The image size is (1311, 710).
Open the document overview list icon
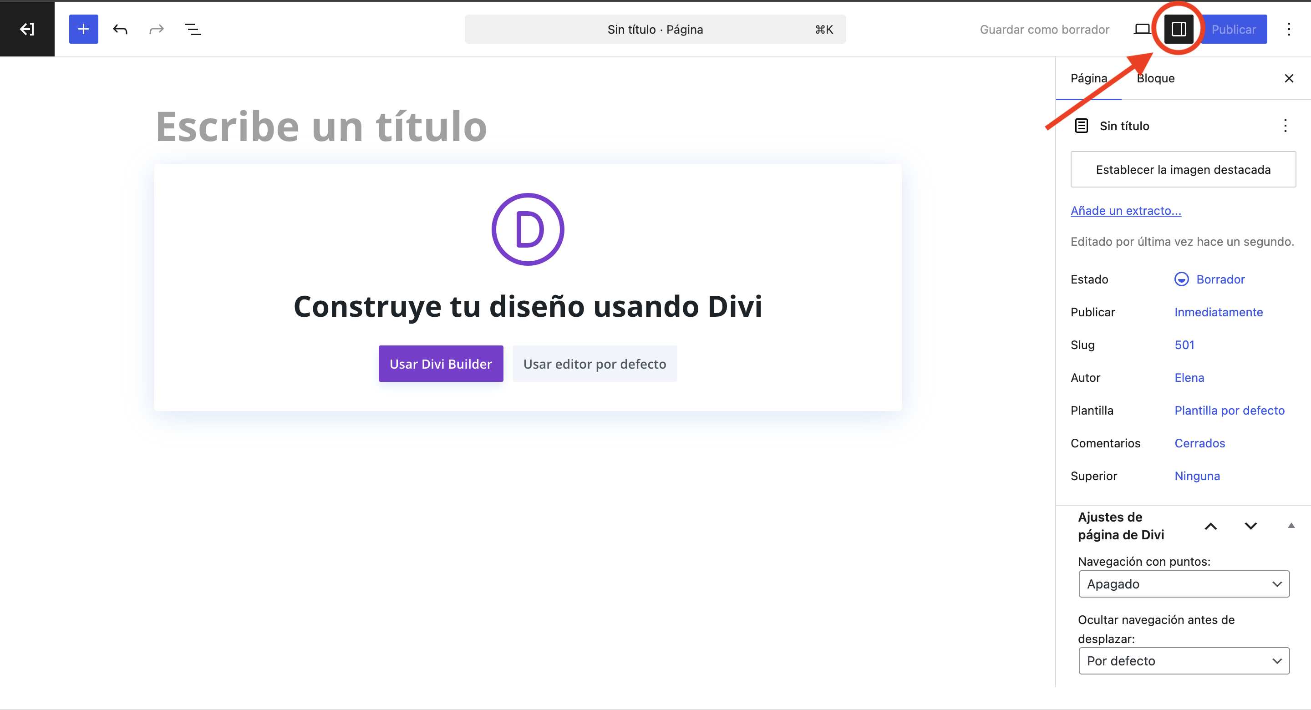point(193,29)
